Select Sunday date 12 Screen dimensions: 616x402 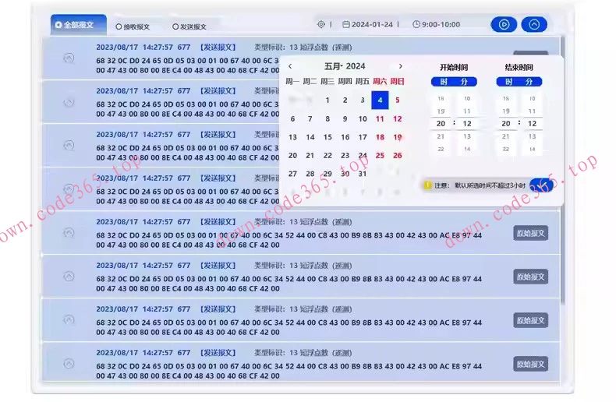click(398, 118)
